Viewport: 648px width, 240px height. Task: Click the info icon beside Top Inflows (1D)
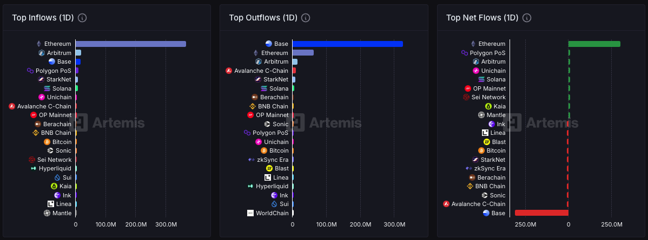tap(82, 18)
